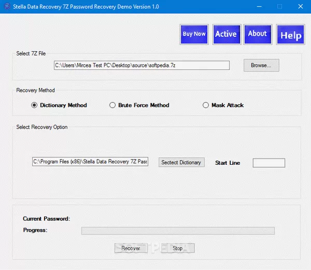
Task: Click the Stop button
Action: click(x=178, y=248)
